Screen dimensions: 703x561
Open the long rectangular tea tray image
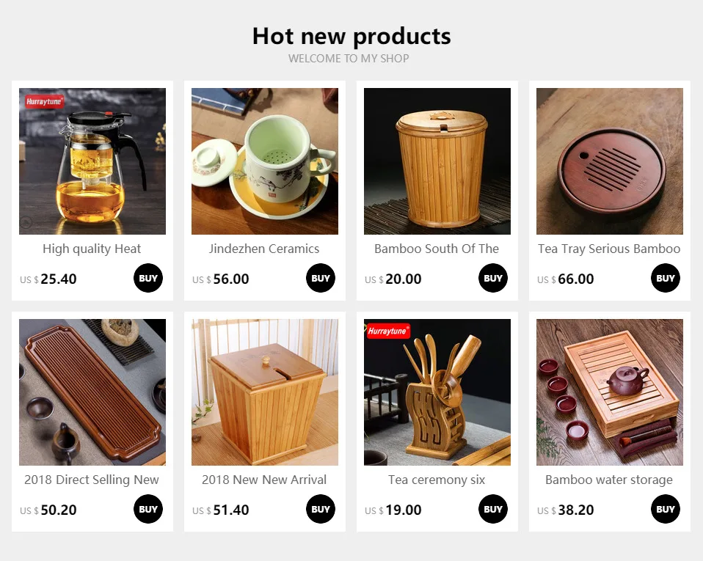tap(92, 392)
